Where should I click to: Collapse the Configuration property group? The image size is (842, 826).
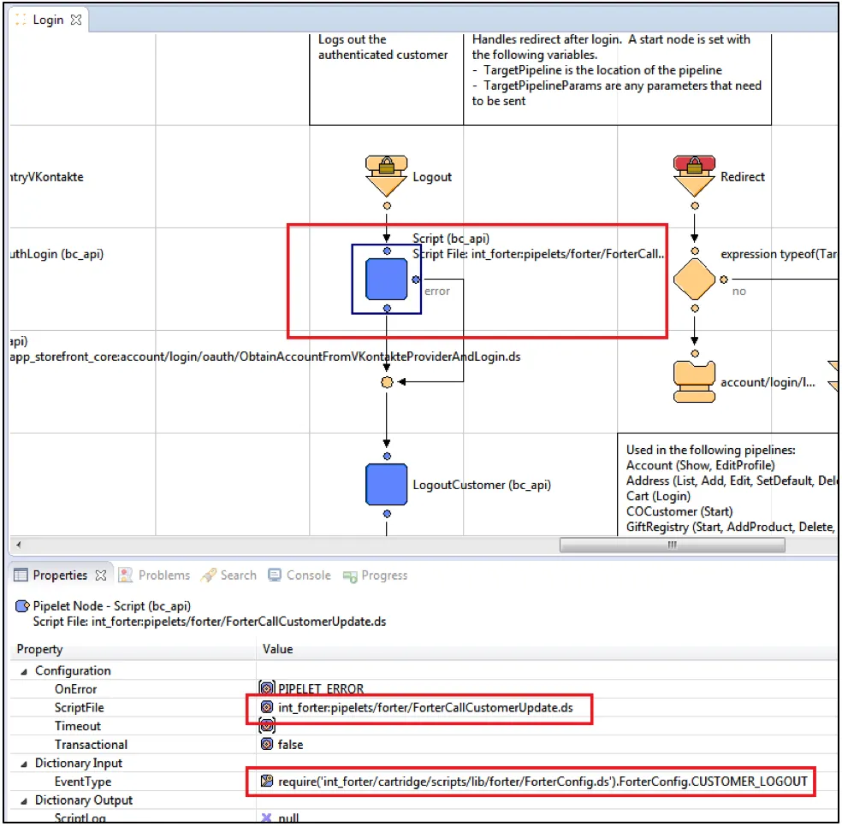[24, 671]
